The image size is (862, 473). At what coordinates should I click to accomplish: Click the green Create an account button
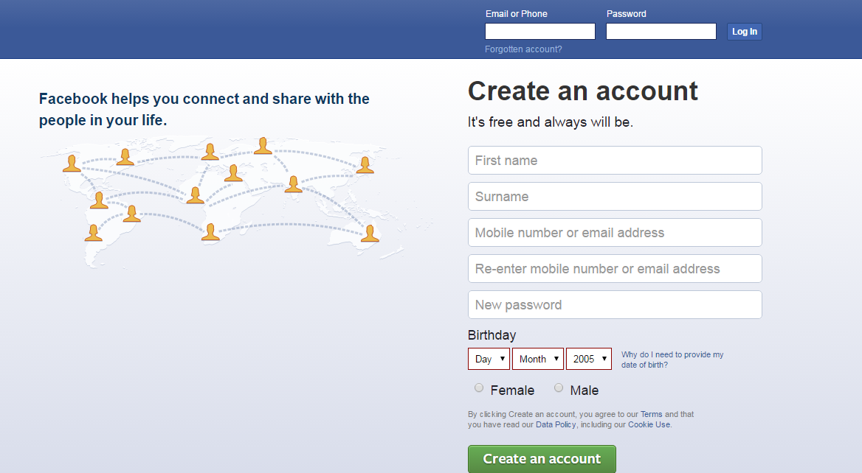(542, 458)
